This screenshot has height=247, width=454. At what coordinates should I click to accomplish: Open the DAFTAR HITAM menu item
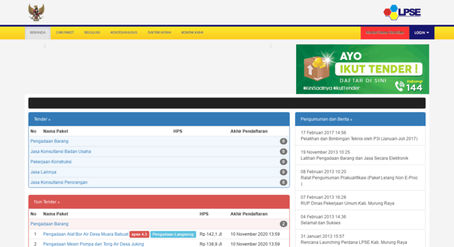tap(159, 33)
